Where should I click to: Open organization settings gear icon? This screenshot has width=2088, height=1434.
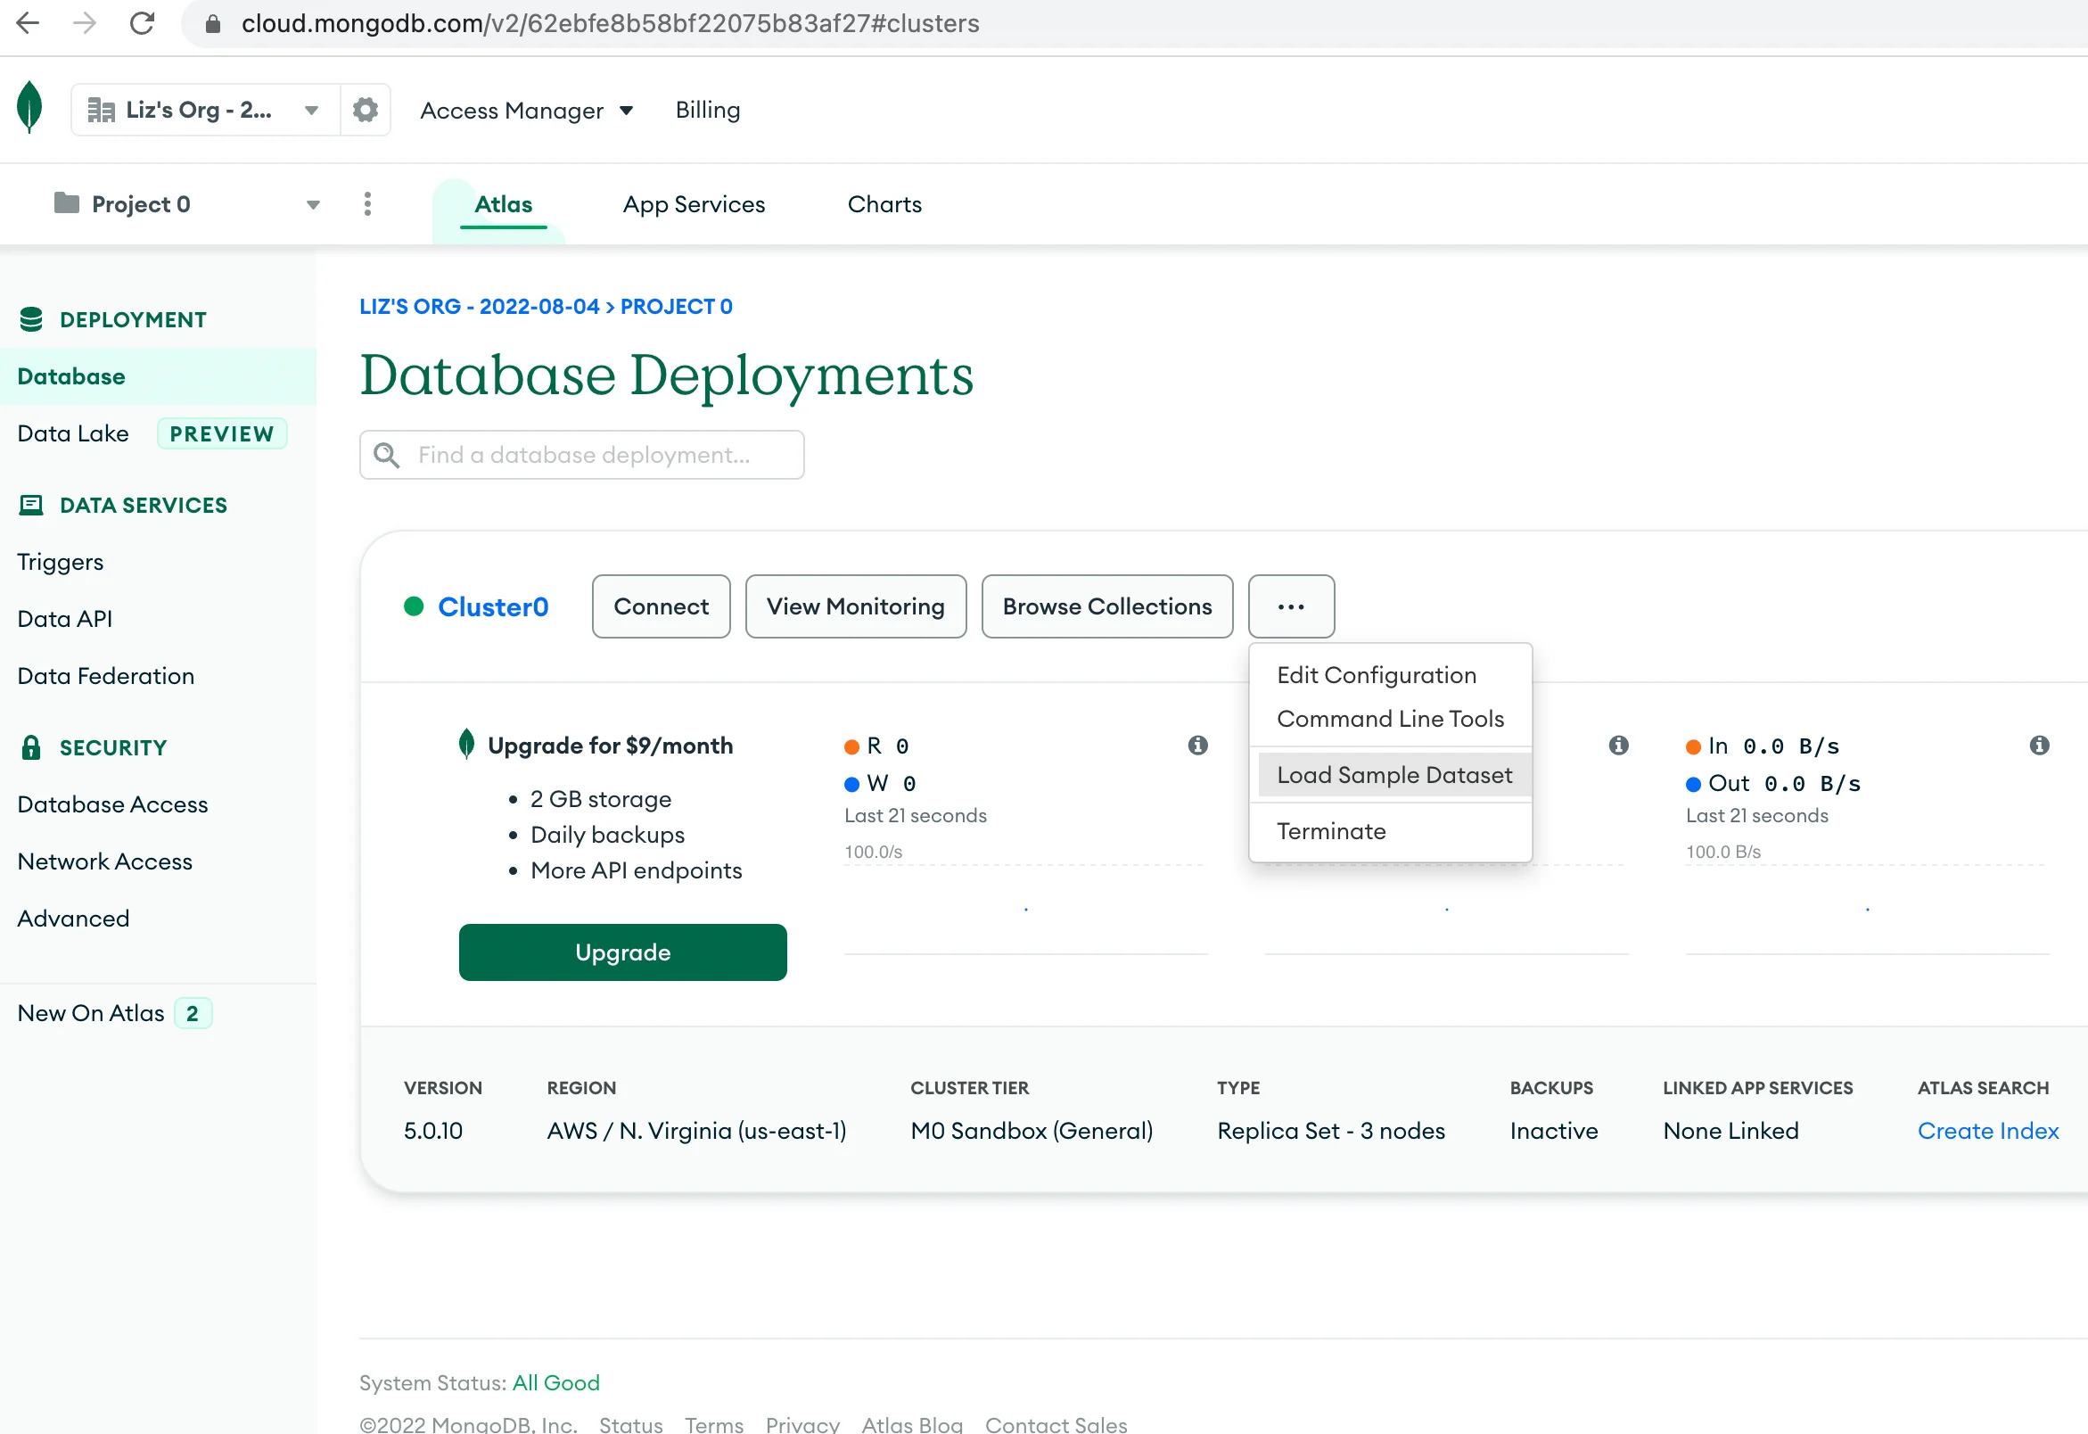(x=365, y=110)
